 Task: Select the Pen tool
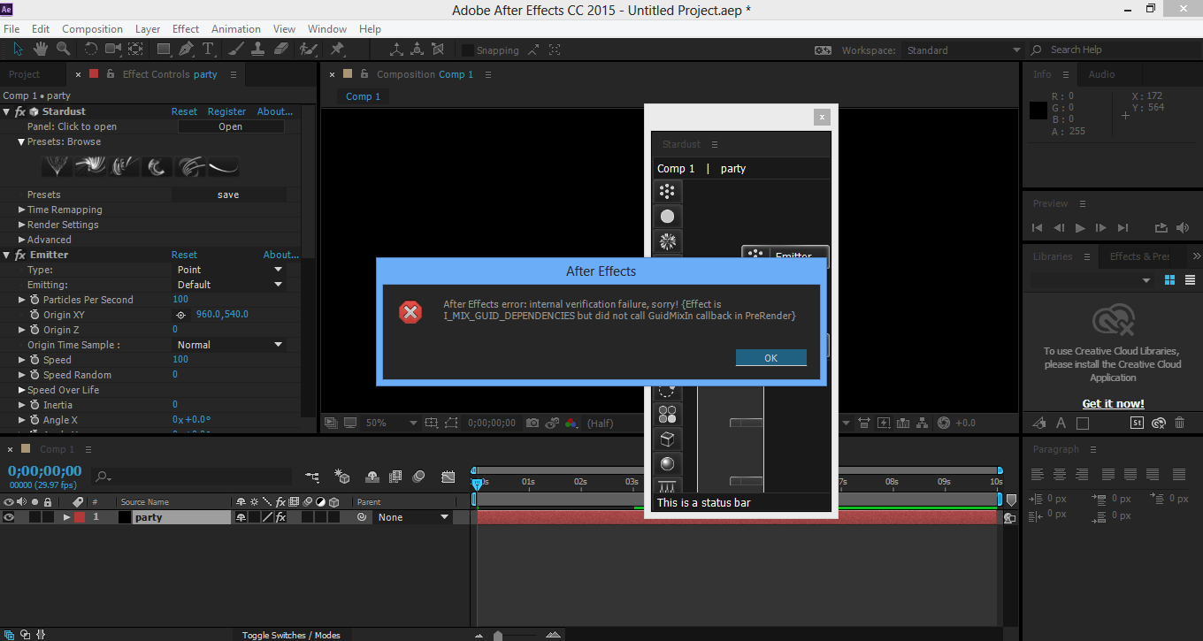[187, 50]
